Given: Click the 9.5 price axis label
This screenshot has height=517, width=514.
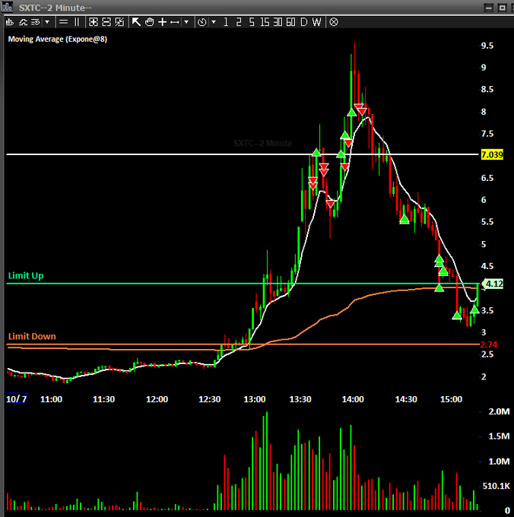Looking at the screenshot, I should coord(487,46).
